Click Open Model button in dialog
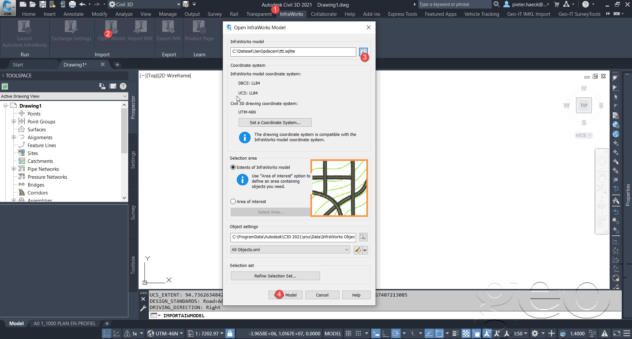Image resolution: width=632 pixels, height=339 pixels. (286, 295)
